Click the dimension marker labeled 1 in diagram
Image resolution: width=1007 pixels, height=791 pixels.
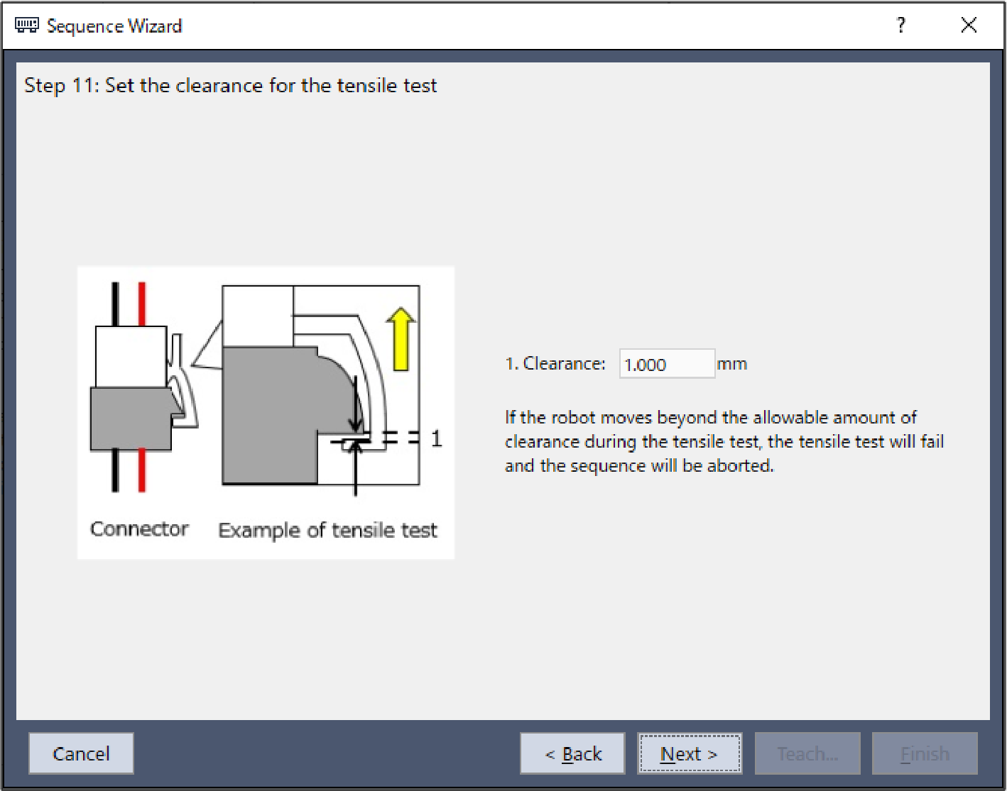click(x=436, y=438)
